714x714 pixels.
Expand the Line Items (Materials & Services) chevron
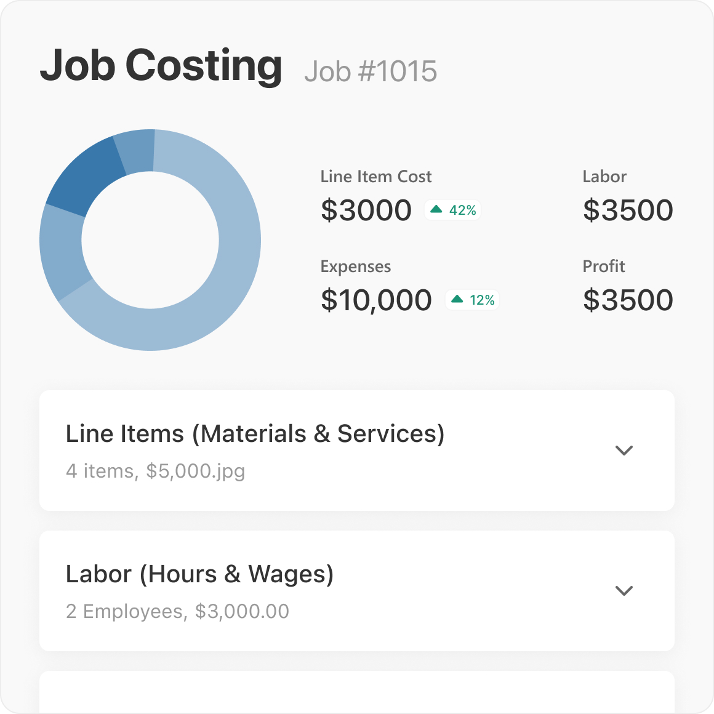pos(624,451)
